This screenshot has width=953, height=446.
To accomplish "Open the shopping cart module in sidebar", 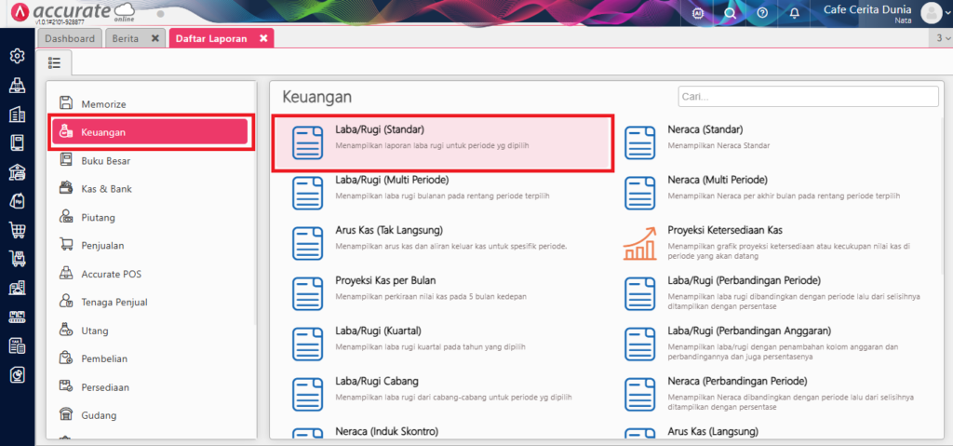I will coord(17,229).
